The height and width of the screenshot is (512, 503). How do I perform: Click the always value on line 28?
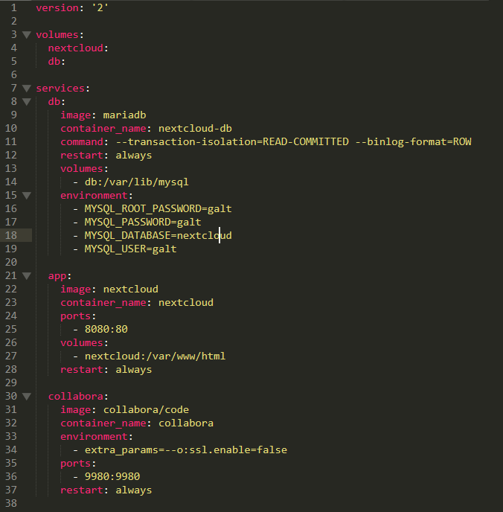pyautogui.click(x=134, y=370)
